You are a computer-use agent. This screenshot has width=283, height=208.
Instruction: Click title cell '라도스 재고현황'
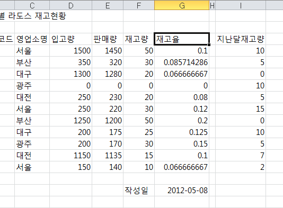tap(37, 16)
